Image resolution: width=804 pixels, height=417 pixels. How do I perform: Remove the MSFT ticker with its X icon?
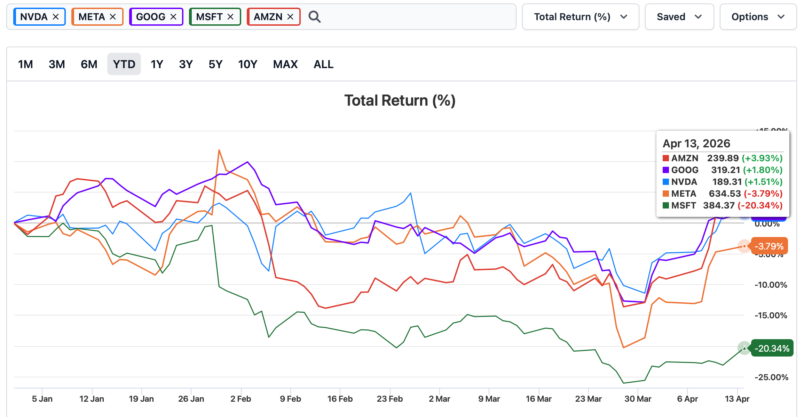click(230, 17)
